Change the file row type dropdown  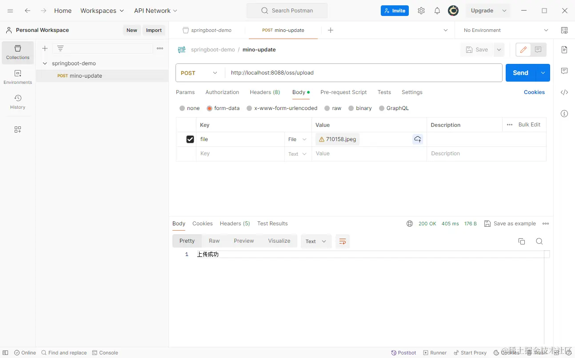[298, 139]
